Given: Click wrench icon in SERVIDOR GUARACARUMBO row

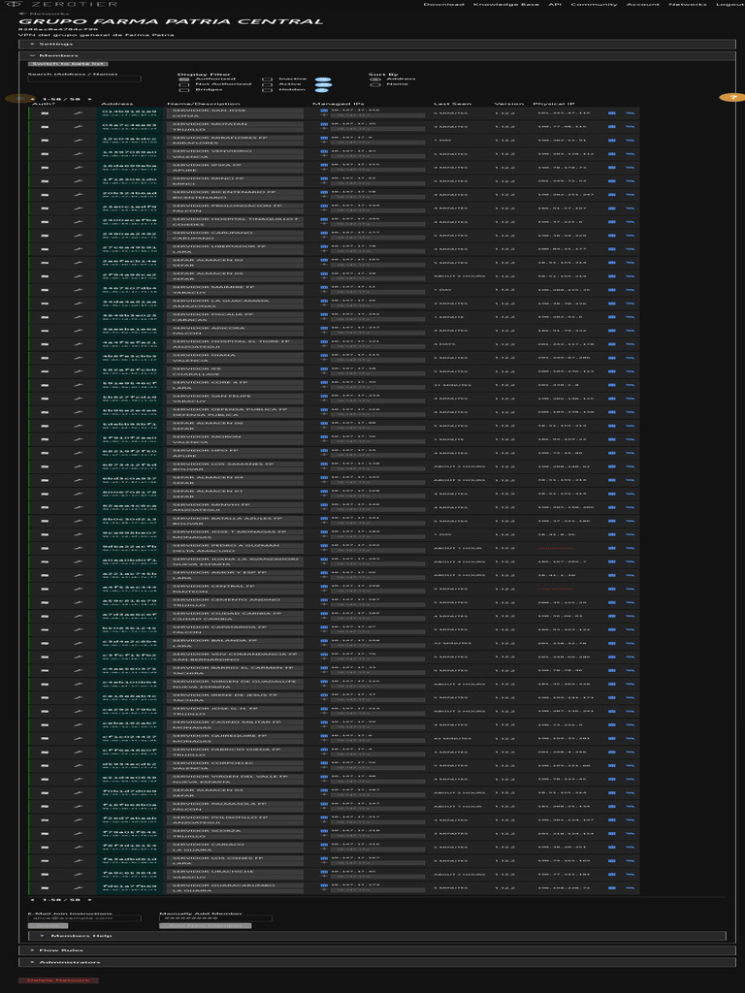Looking at the screenshot, I should point(80,887).
